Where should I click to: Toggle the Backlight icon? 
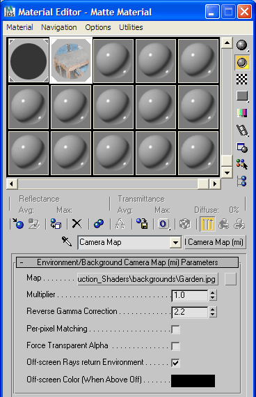coord(242,62)
